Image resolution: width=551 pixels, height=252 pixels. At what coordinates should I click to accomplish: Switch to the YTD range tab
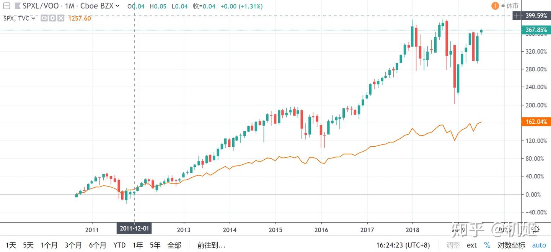click(x=119, y=245)
